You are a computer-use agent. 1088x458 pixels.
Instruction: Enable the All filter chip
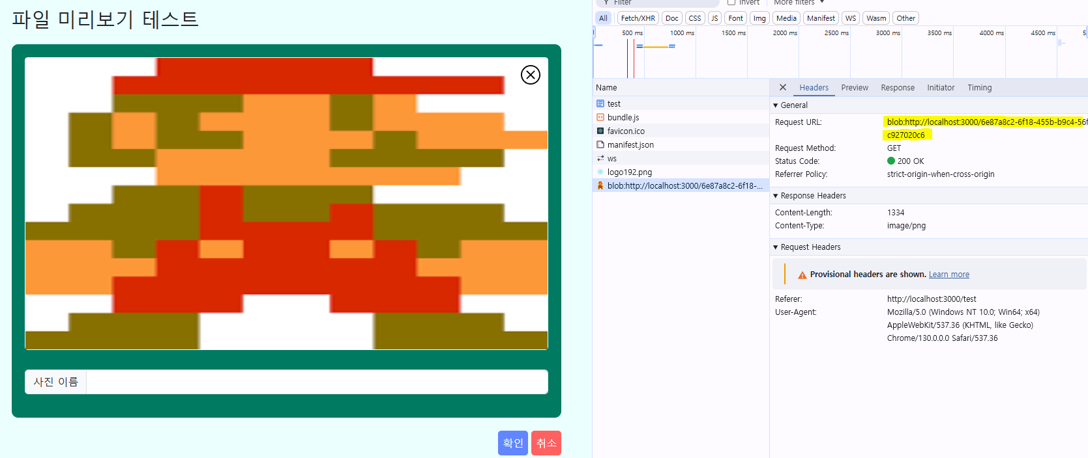click(x=603, y=18)
